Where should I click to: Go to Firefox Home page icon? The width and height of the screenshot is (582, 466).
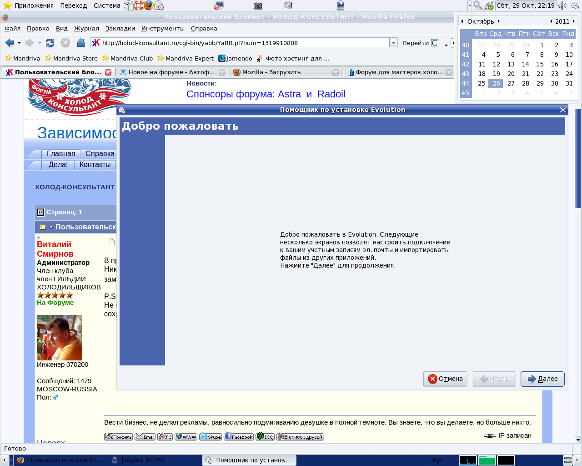coord(81,43)
